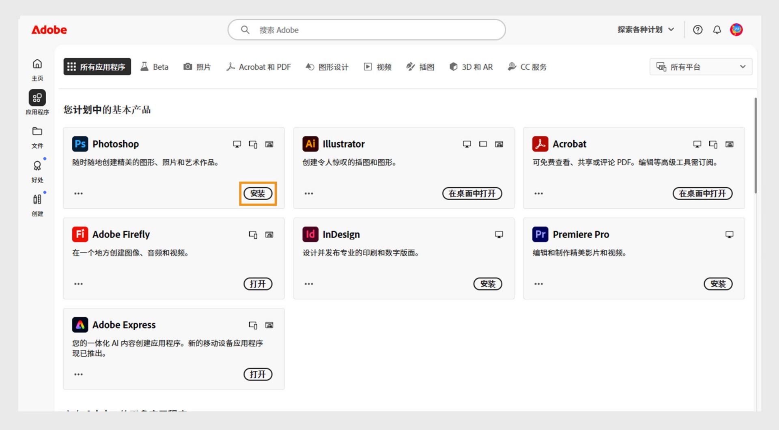Screen dimensions: 779x430
Task: Install InDesign with the 安装 button
Action: [488, 284]
